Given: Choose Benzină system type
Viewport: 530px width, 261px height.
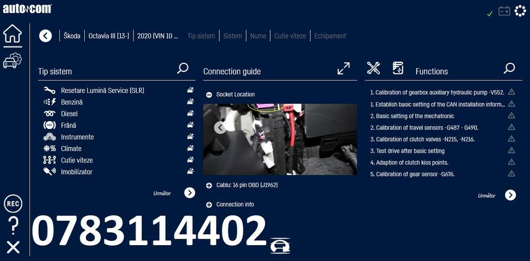Looking at the screenshot, I should [x=72, y=102].
